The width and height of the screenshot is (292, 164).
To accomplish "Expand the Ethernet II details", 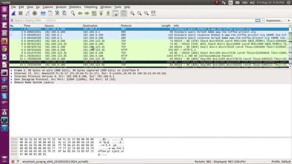I will (x=11, y=73).
